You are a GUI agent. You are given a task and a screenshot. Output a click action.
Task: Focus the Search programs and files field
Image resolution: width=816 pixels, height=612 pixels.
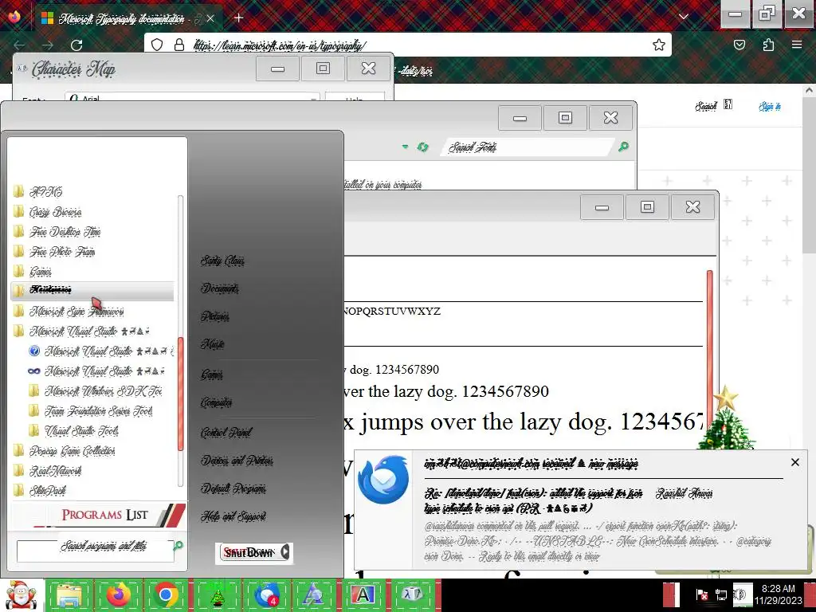coord(96,551)
